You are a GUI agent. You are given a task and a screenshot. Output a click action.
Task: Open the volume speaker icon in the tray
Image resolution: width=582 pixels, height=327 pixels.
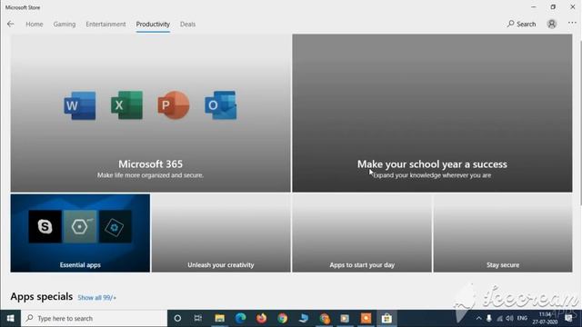point(509,319)
